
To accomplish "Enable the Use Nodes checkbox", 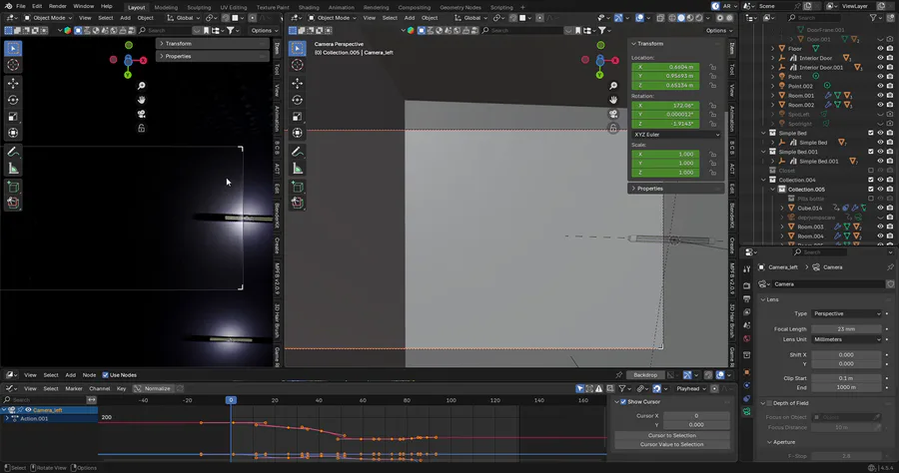I will pyautogui.click(x=104, y=375).
